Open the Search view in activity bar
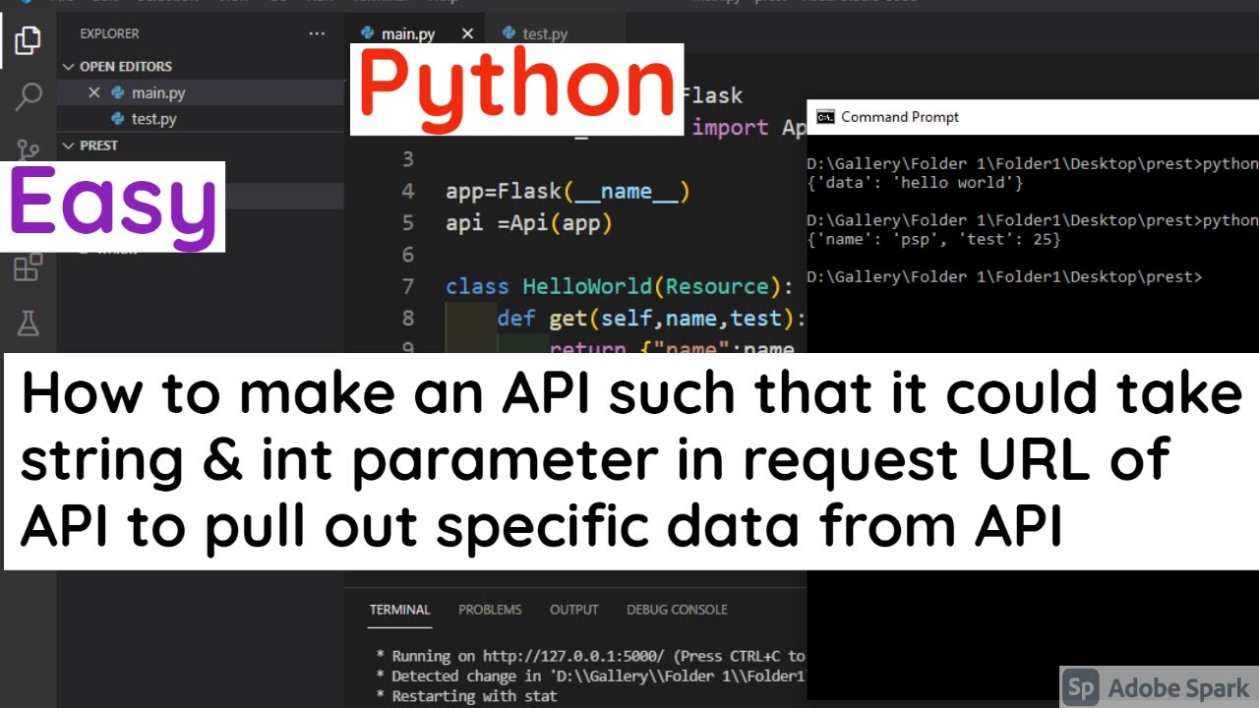The width and height of the screenshot is (1259, 708). pyautogui.click(x=28, y=95)
